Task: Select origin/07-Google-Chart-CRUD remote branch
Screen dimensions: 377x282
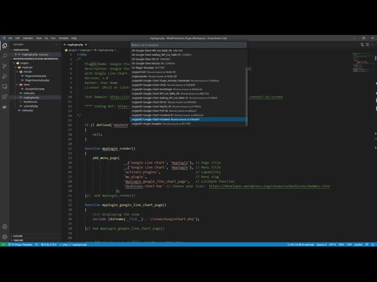Action: click(x=187, y=85)
